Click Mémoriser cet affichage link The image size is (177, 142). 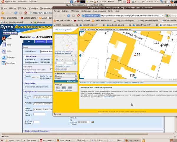[x=64, y=90]
